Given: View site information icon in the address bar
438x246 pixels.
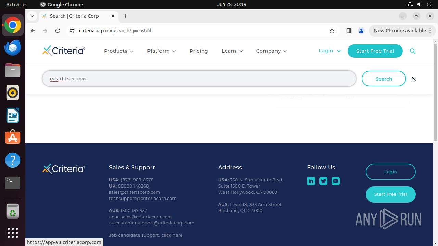Looking at the screenshot, I should click(x=72, y=31).
